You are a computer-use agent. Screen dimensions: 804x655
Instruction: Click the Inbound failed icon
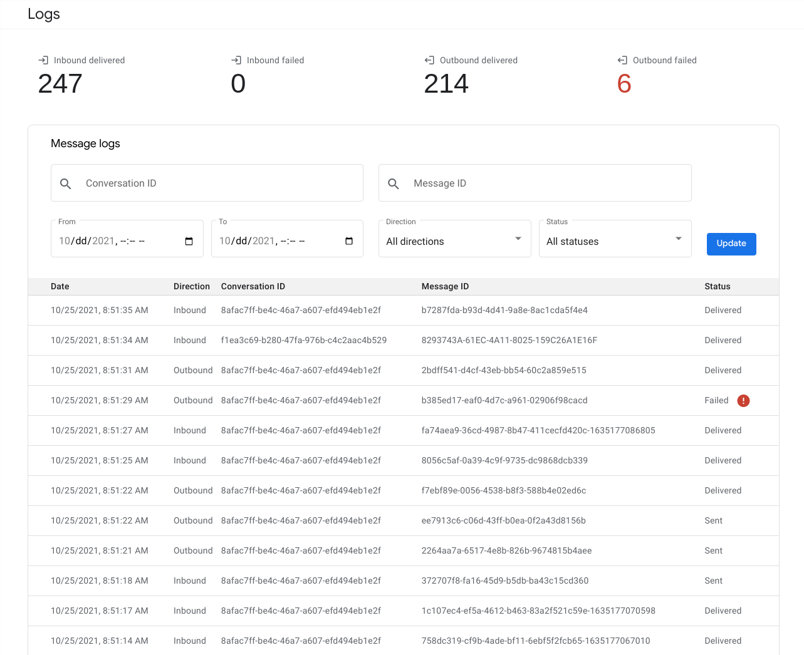(x=236, y=60)
